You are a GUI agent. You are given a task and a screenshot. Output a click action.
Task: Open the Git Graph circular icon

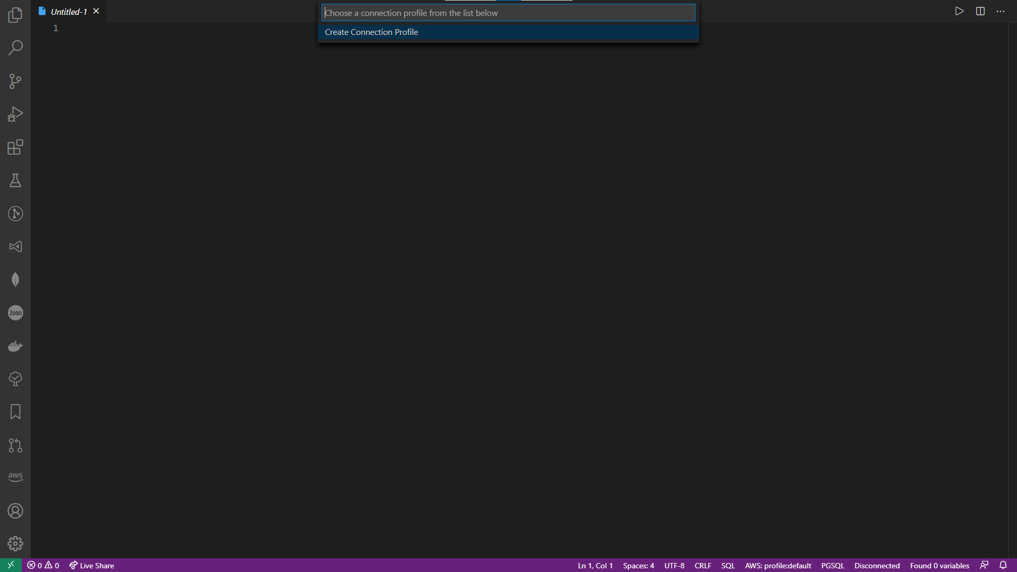(x=15, y=213)
